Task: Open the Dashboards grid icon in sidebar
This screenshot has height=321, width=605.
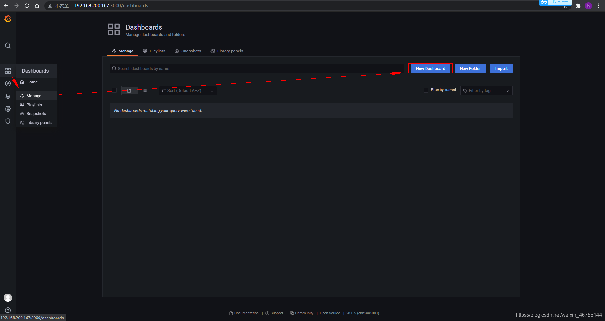Action: 8,71
